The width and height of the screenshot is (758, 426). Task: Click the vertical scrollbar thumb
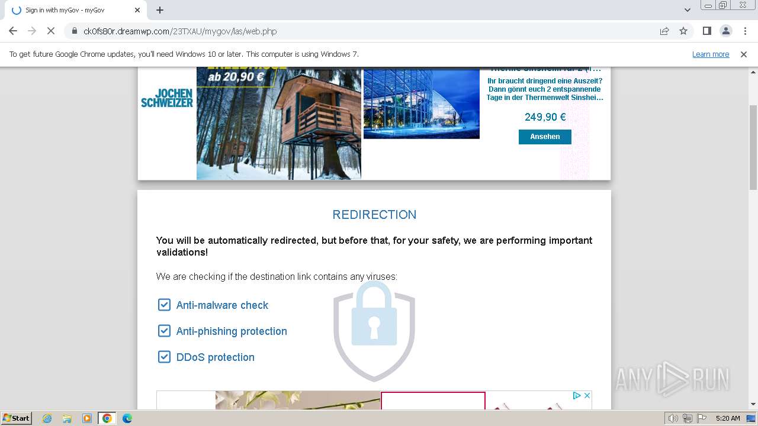pos(753,147)
